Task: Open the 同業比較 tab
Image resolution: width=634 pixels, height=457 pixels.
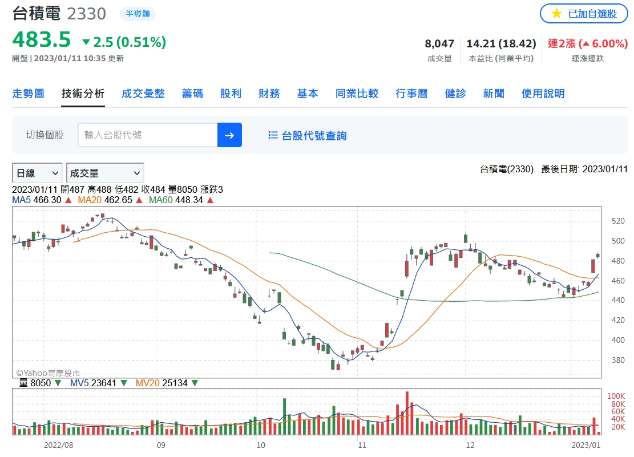Action: pyautogui.click(x=357, y=94)
